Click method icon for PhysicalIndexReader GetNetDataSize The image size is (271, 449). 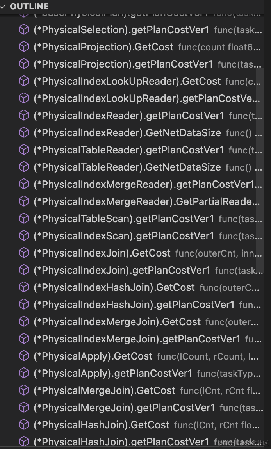point(24,133)
